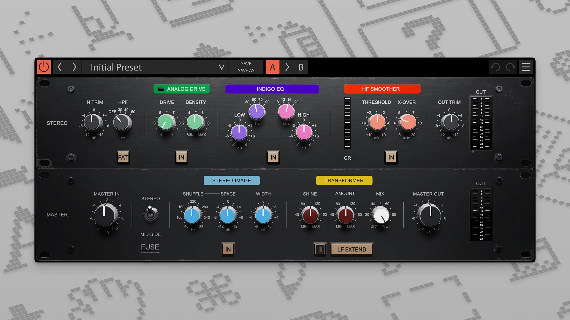Select preset slot A

(x=273, y=67)
